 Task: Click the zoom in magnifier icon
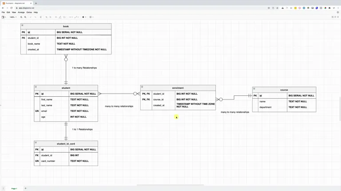(x=21, y=17)
